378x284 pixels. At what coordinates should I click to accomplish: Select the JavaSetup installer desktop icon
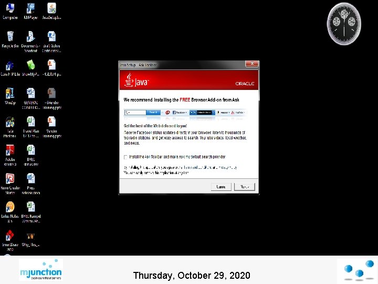coord(51,11)
